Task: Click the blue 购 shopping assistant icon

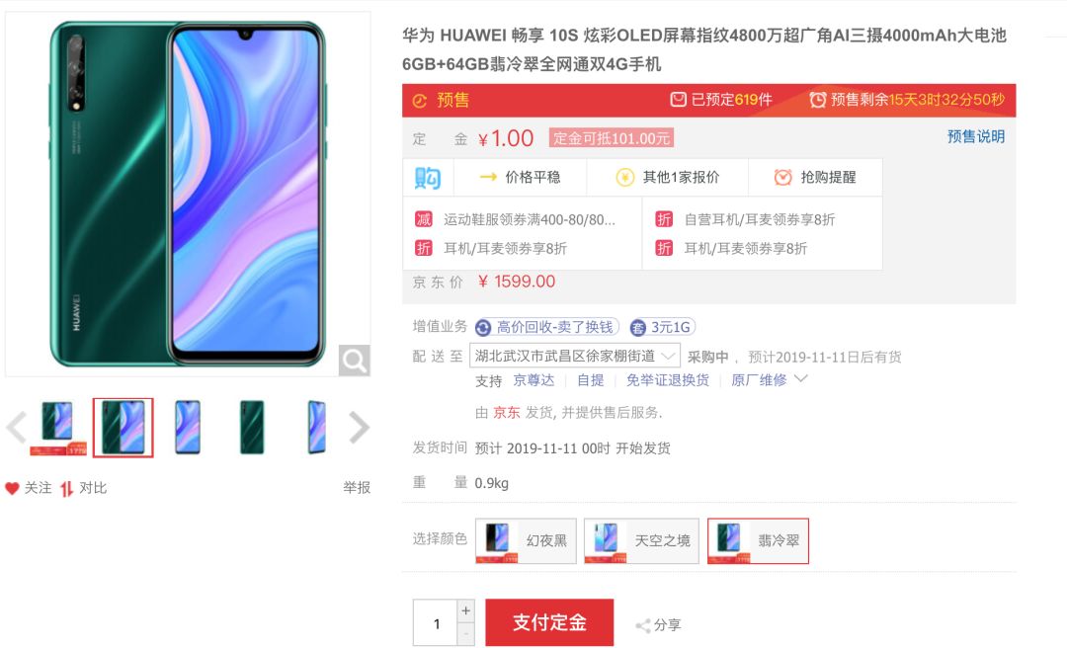Action: pos(428,178)
